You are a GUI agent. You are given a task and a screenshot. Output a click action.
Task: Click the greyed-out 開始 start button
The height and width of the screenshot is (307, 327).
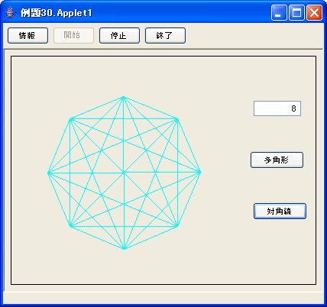tap(73, 36)
